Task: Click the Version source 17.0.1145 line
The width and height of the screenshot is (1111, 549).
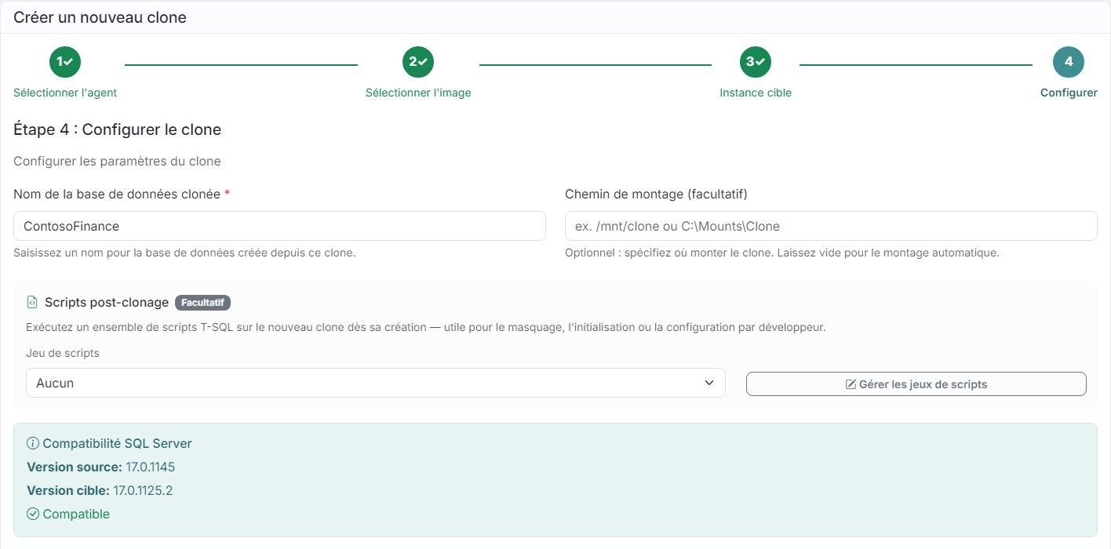Action: (x=100, y=467)
